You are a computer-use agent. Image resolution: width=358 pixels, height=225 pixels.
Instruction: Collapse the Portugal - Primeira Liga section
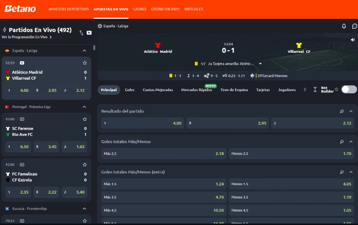coord(84,107)
